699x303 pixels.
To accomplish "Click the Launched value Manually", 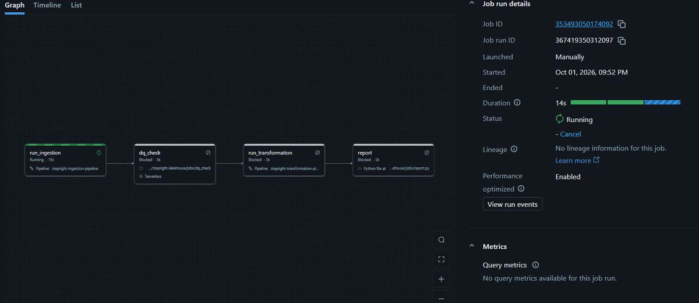I will 570,57.
